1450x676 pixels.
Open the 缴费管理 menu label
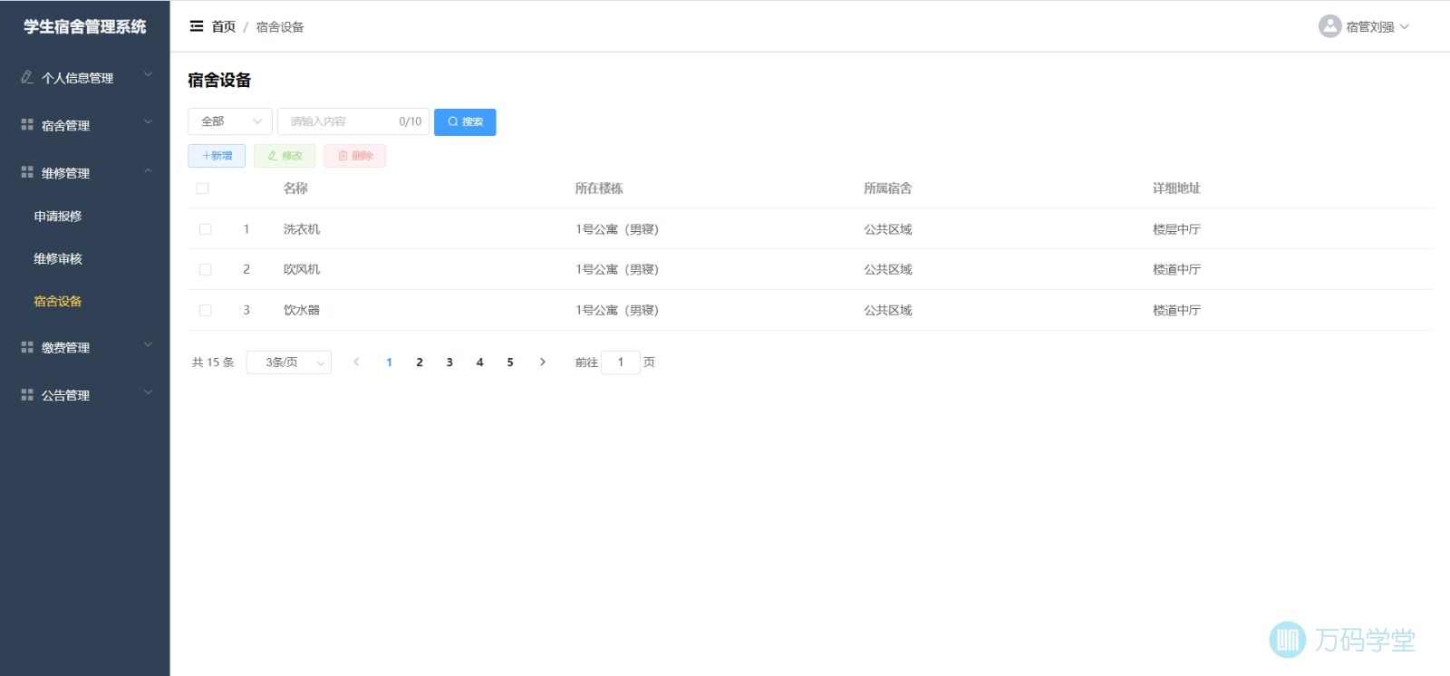(x=65, y=347)
